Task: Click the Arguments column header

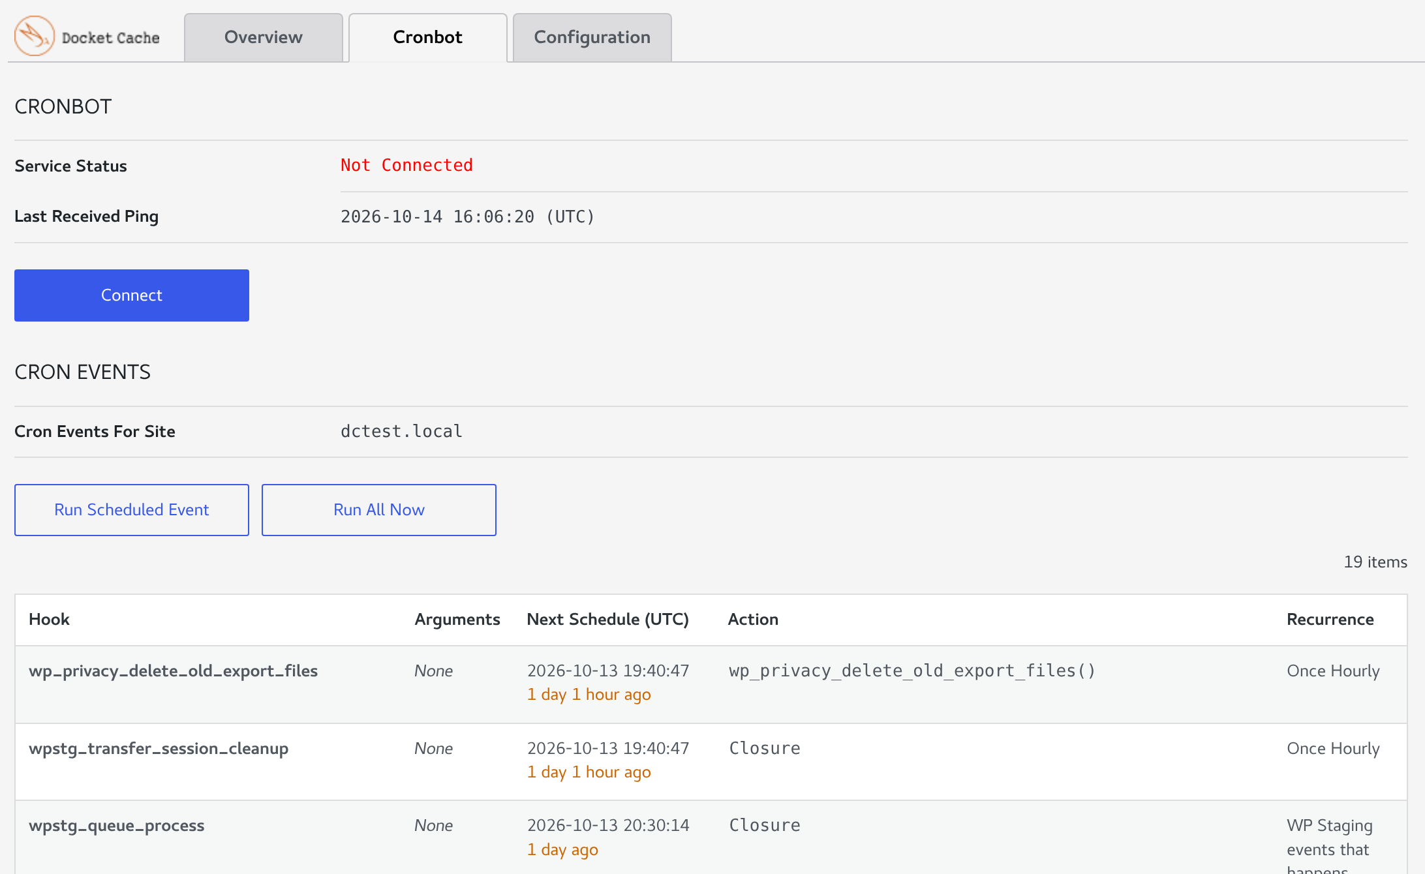Action: [x=457, y=620]
